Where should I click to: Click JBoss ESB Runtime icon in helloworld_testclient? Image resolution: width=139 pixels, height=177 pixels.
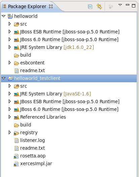pyautogui.click(x=16, y=102)
